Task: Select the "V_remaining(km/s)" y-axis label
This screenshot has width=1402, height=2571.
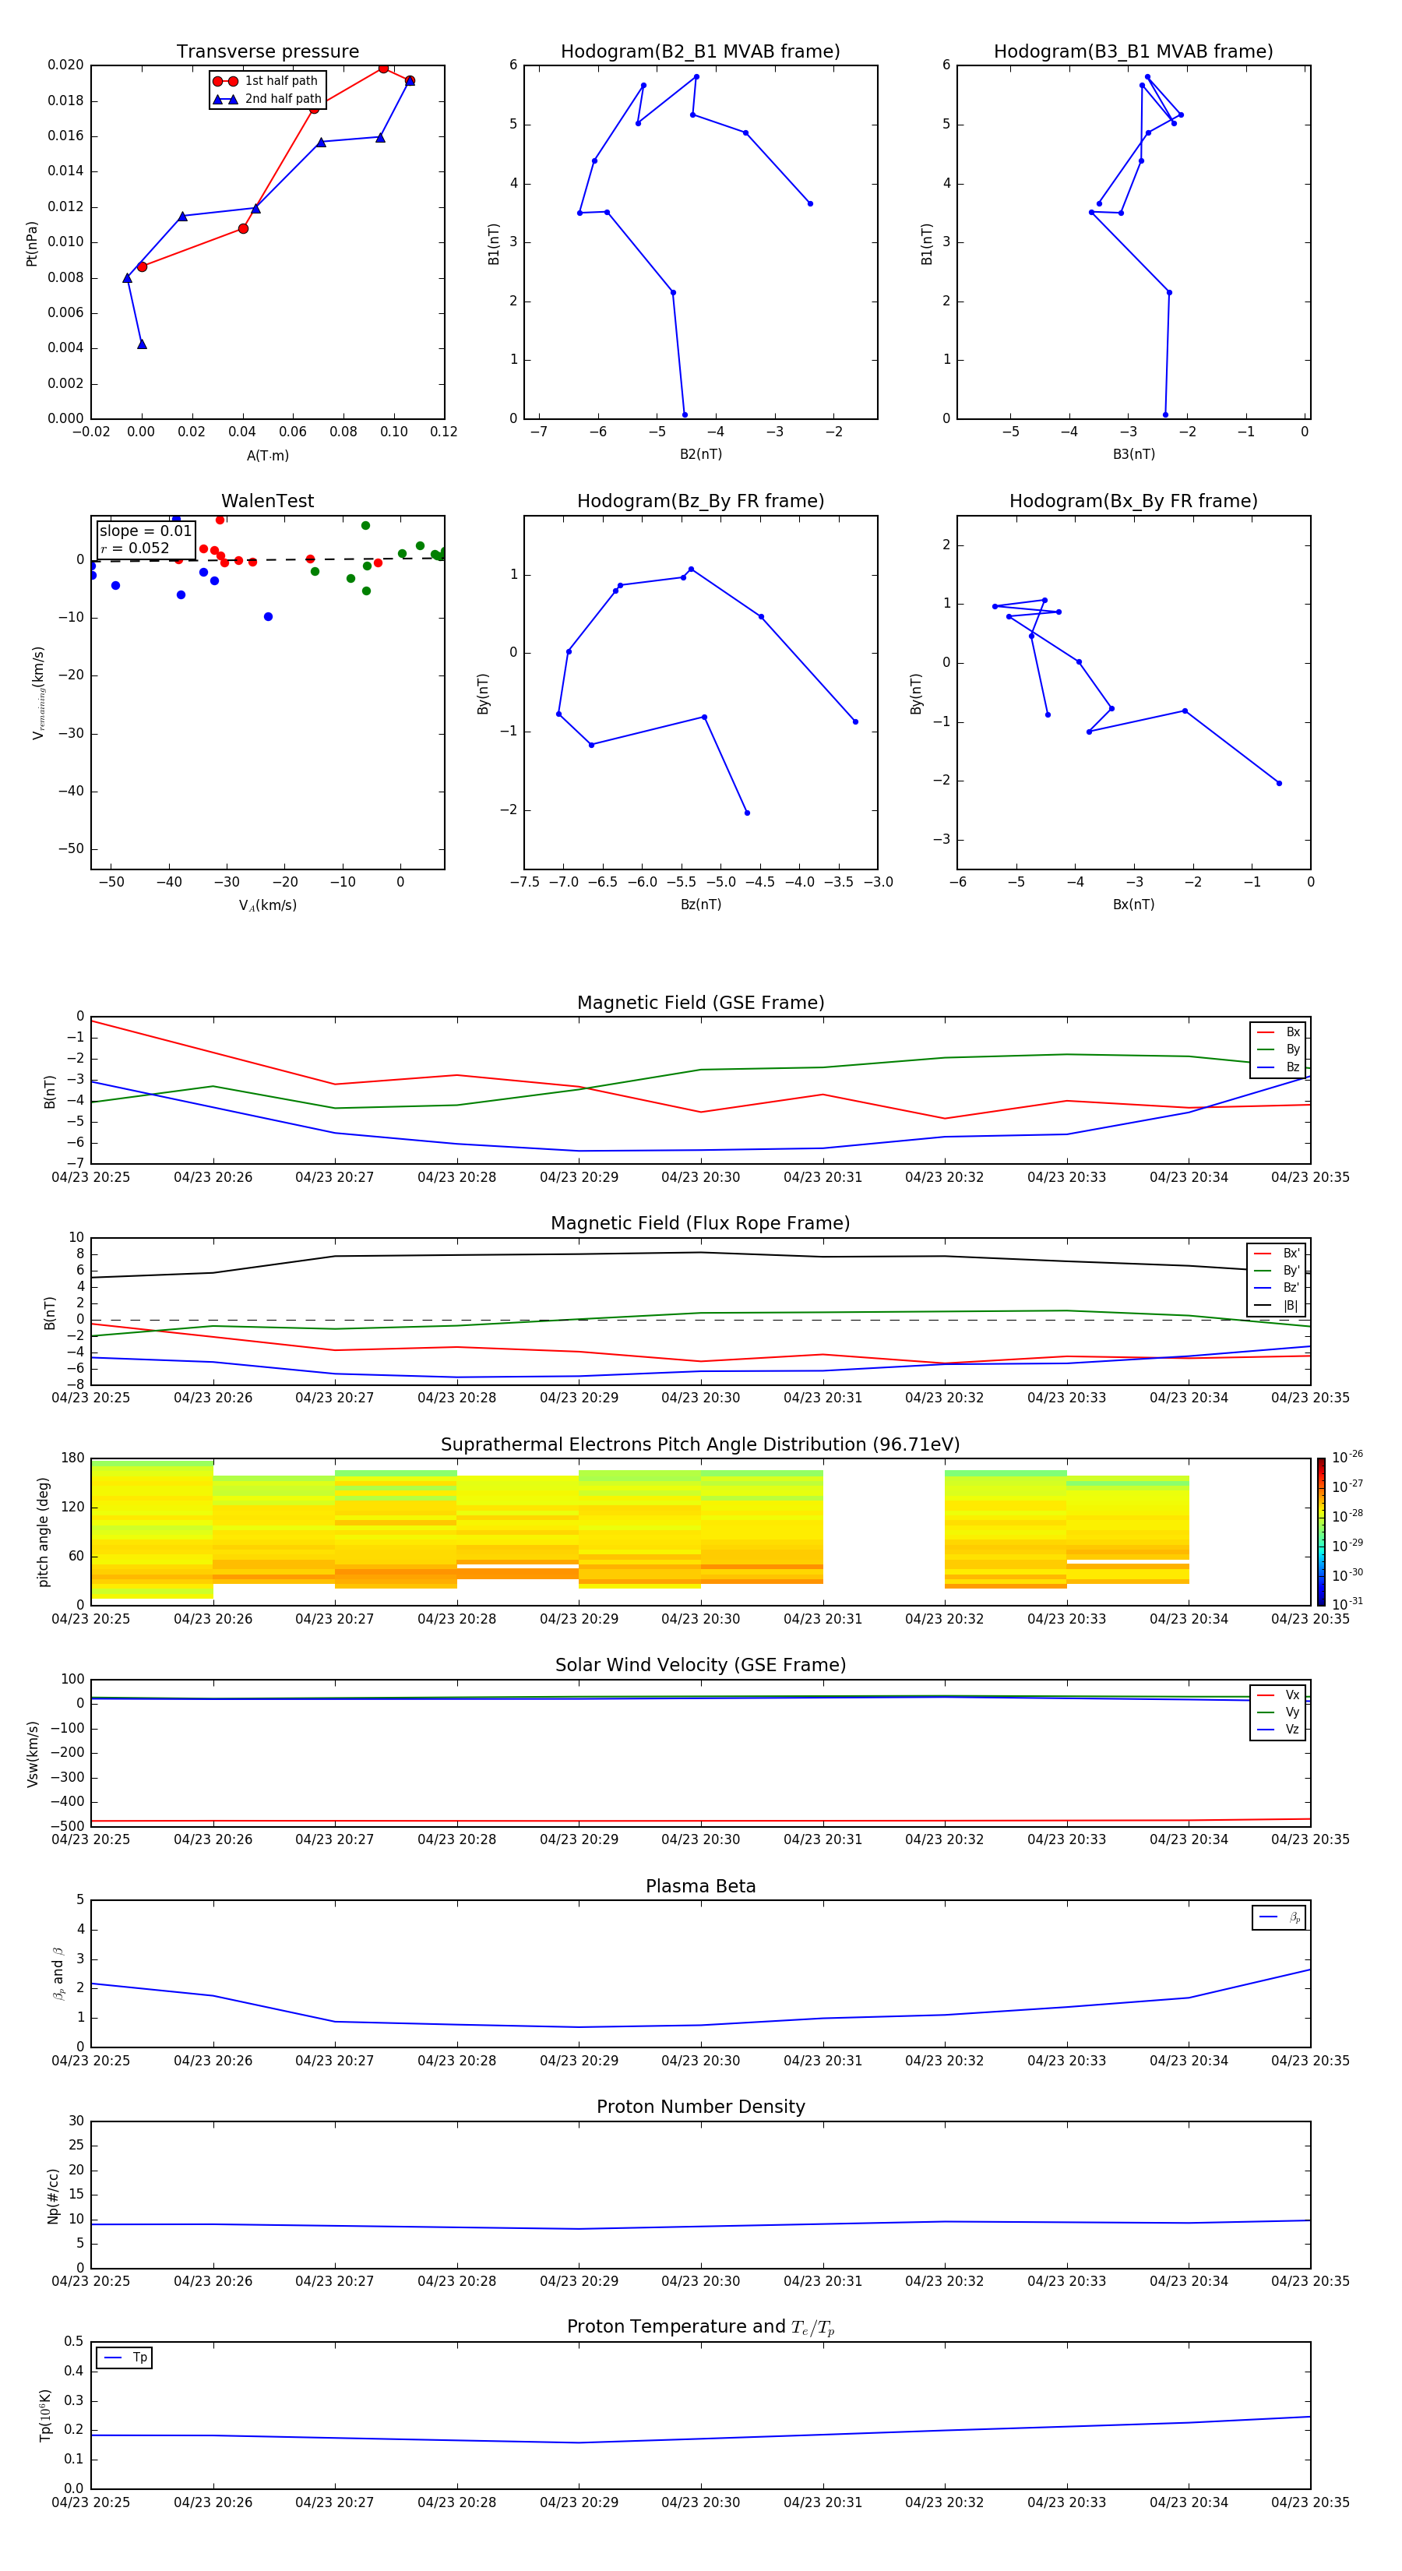Action: tap(38, 693)
